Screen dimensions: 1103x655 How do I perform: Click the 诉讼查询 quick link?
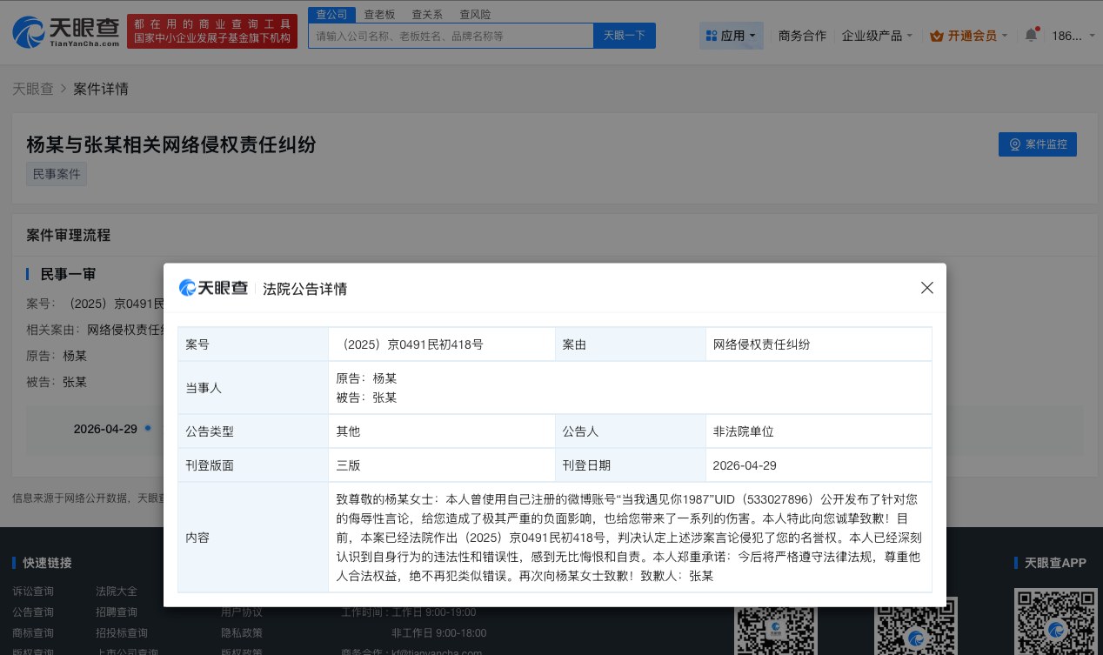point(32,591)
